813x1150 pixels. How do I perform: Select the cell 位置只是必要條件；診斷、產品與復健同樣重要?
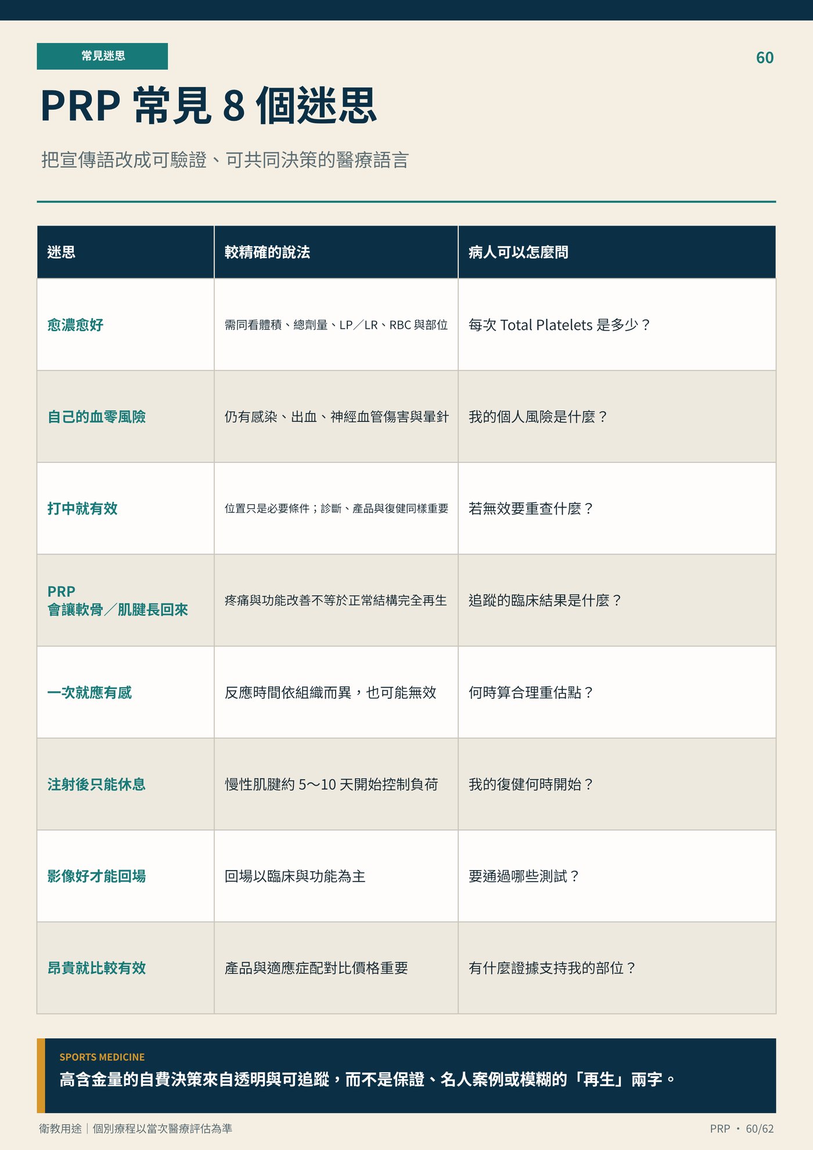(x=336, y=508)
